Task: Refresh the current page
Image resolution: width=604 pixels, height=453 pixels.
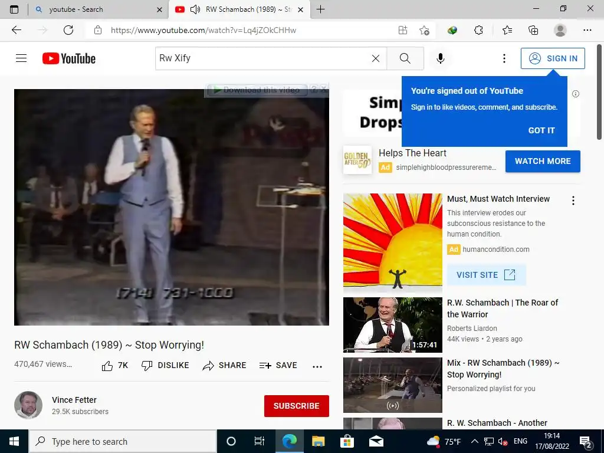Action: tap(68, 30)
